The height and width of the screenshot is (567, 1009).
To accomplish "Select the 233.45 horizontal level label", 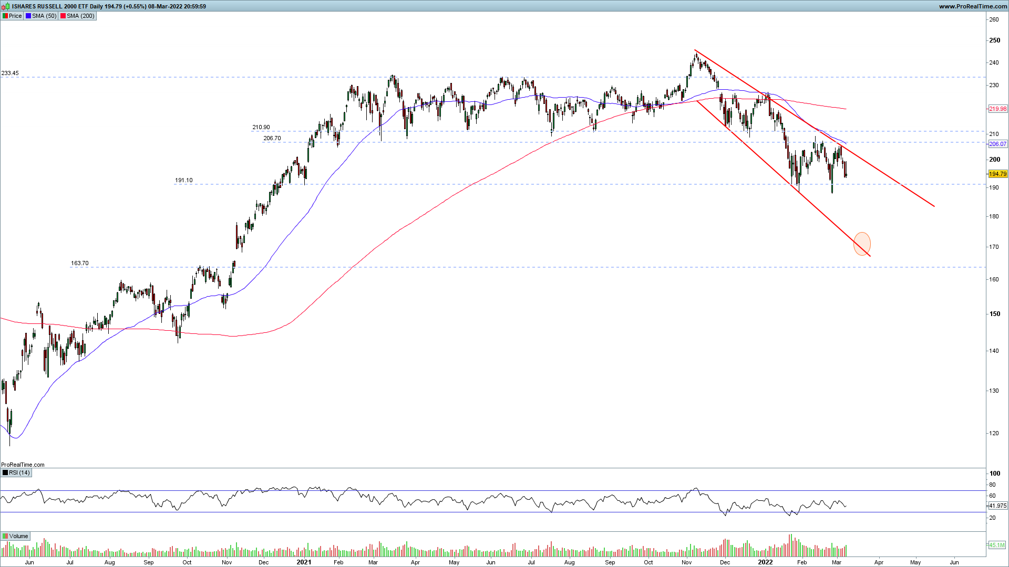I will [10, 73].
